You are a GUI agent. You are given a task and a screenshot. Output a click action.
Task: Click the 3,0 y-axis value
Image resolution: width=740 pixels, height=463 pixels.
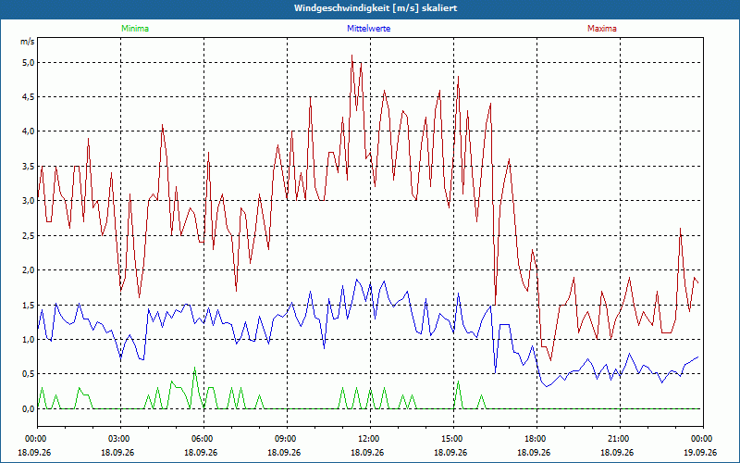click(29, 201)
